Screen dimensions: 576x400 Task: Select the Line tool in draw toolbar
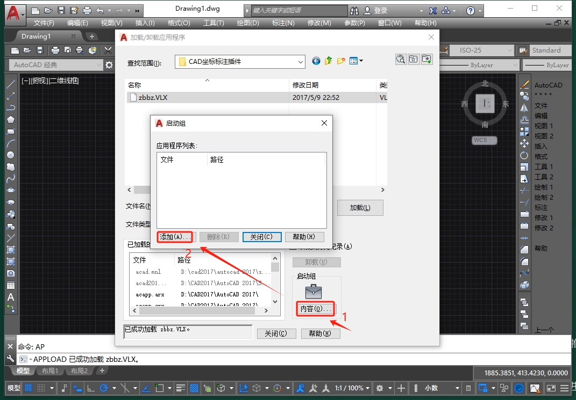point(11,84)
